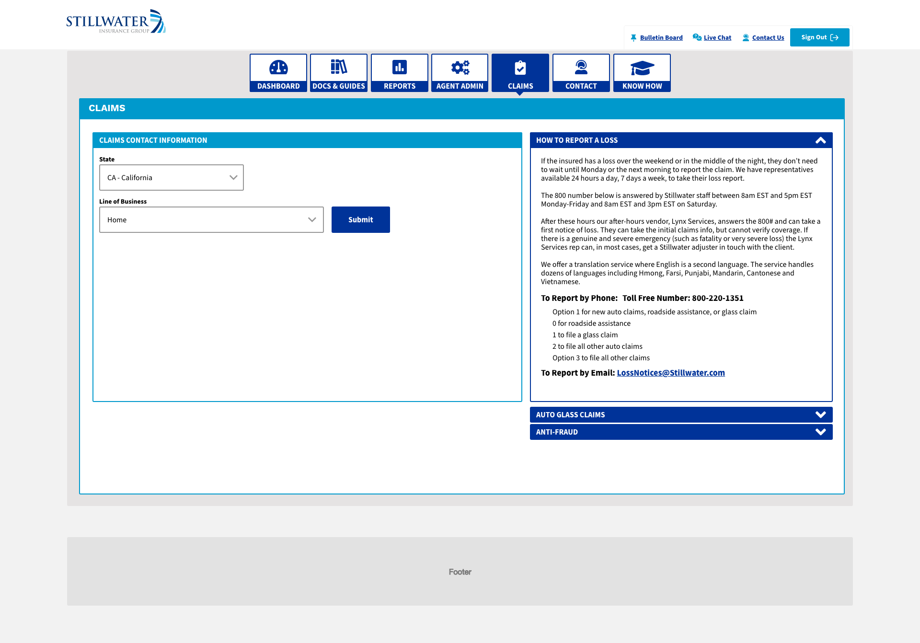Click the Reports bar chart icon
The image size is (920, 643).
400,67
